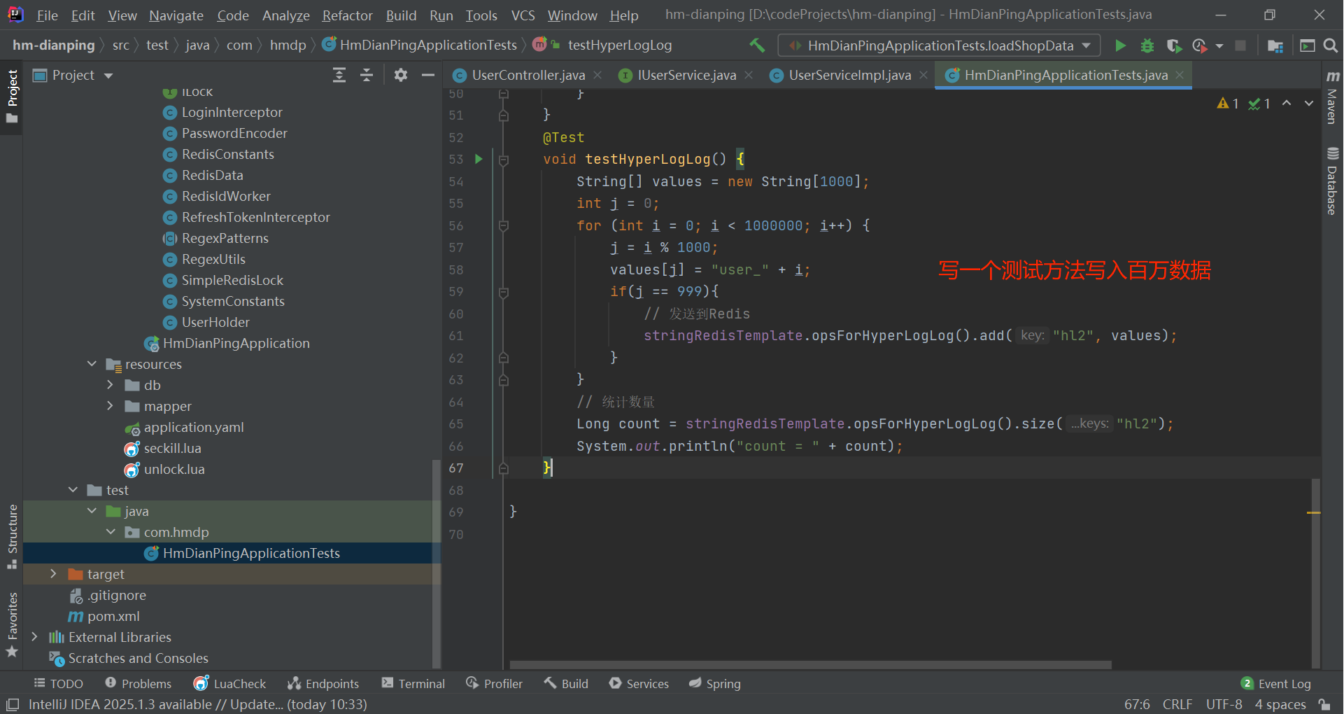Click the warning count indicator
Viewport: 1344px width, 714px height.
click(x=1228, y=104)
